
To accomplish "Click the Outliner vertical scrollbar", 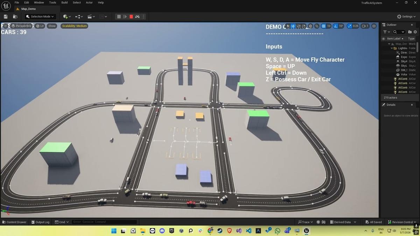I will (417, 47).
